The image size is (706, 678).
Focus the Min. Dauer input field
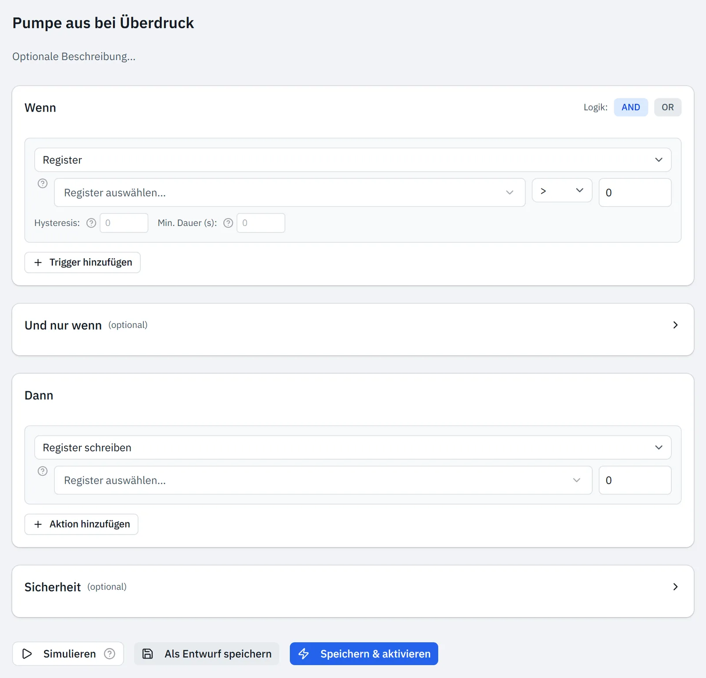261,223
